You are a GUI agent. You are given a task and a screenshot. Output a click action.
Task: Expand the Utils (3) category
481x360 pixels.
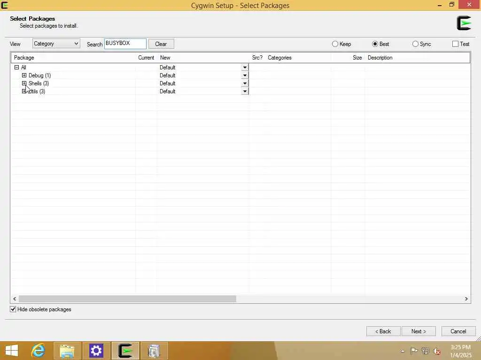(24, 91)
